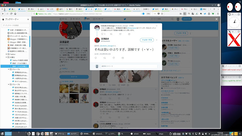242x136 pixels.
Task: Switch to xeyes task in taskbar
Action: (x=147, y=134)
